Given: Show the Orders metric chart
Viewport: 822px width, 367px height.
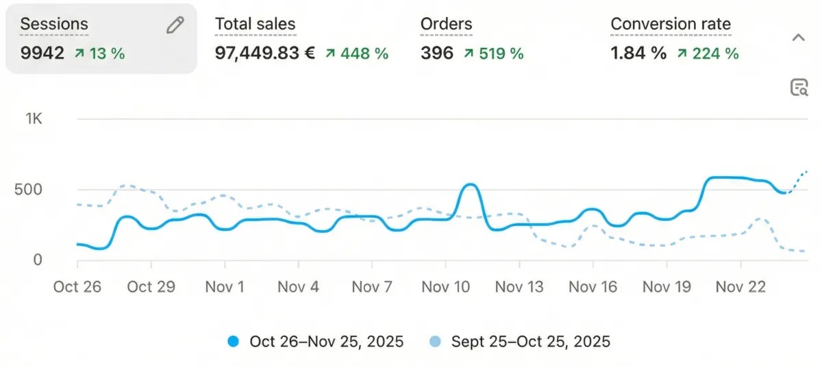Looking at the screenshot, I should click(446, 25).
